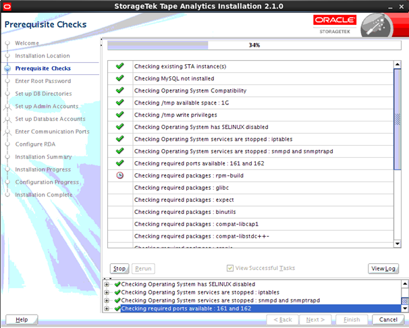Screen dimensions: 409x328
Task: Click checkmark in log for SELINUX disabled
Action: tap(117, 284)
